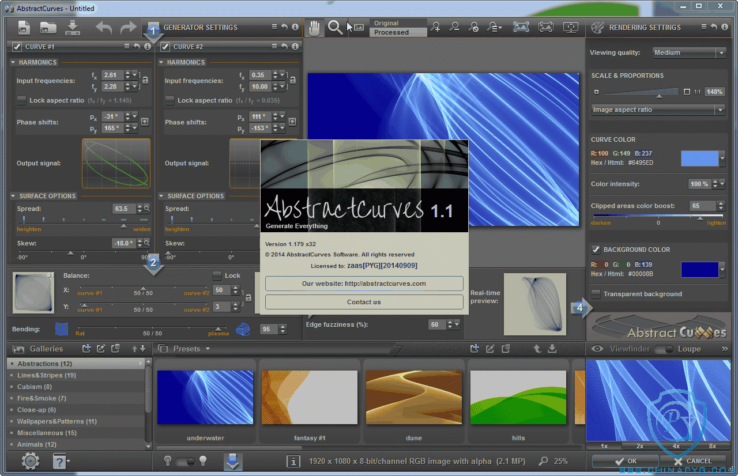The height and width of the screenshot is (476, 738).
Task: Select the Lines&Stripes gallery
Action: [76, 375]
